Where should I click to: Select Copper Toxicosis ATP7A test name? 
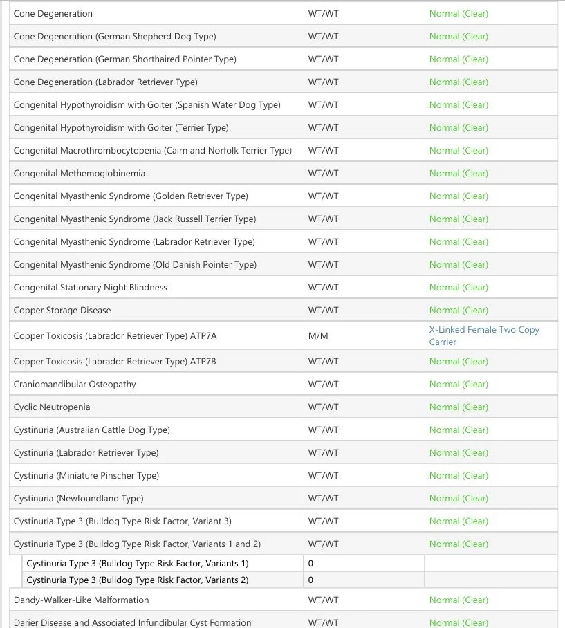click(115, 336)
